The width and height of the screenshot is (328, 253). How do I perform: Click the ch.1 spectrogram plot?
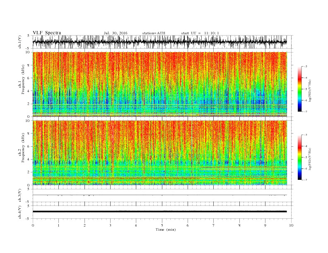[x=160, y=84]
